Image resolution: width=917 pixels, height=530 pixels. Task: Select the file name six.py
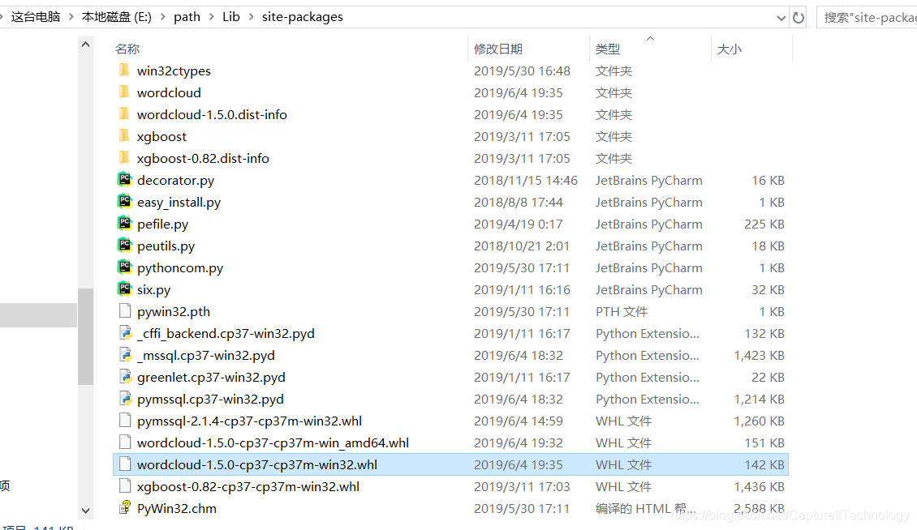pyautogui.click(x=154, y=290)
